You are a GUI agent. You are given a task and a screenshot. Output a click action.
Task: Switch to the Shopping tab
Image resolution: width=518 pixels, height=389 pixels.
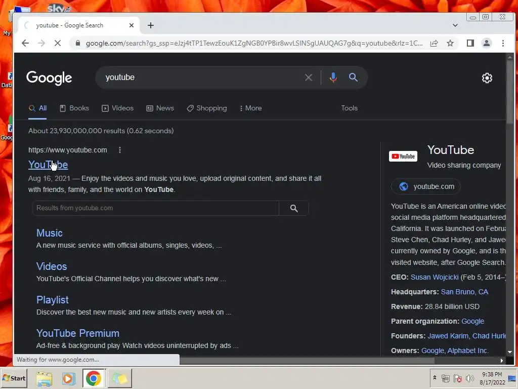[207, 108]
